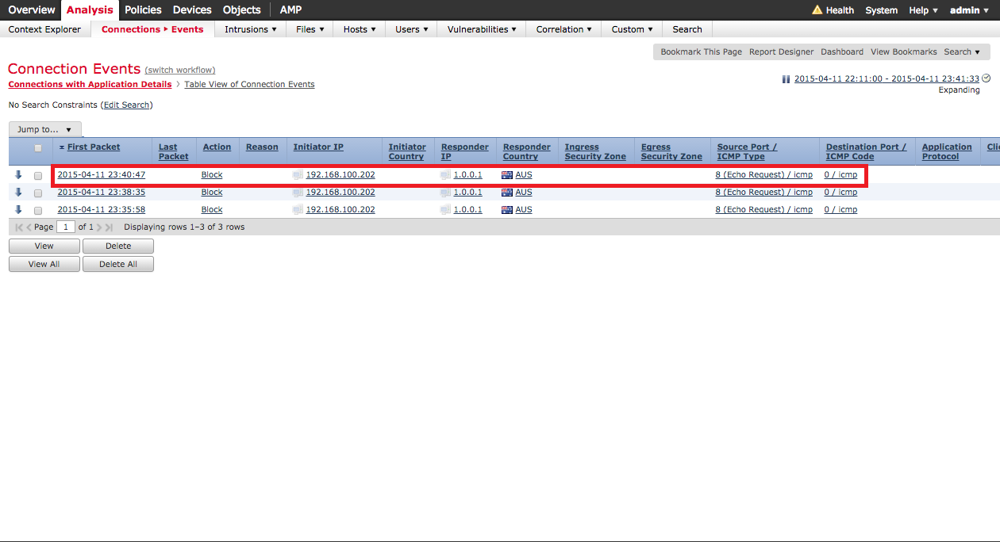Click the clock icon next to the time range
The height and width of the screenshot is (542, 1000).
(987, 78)
